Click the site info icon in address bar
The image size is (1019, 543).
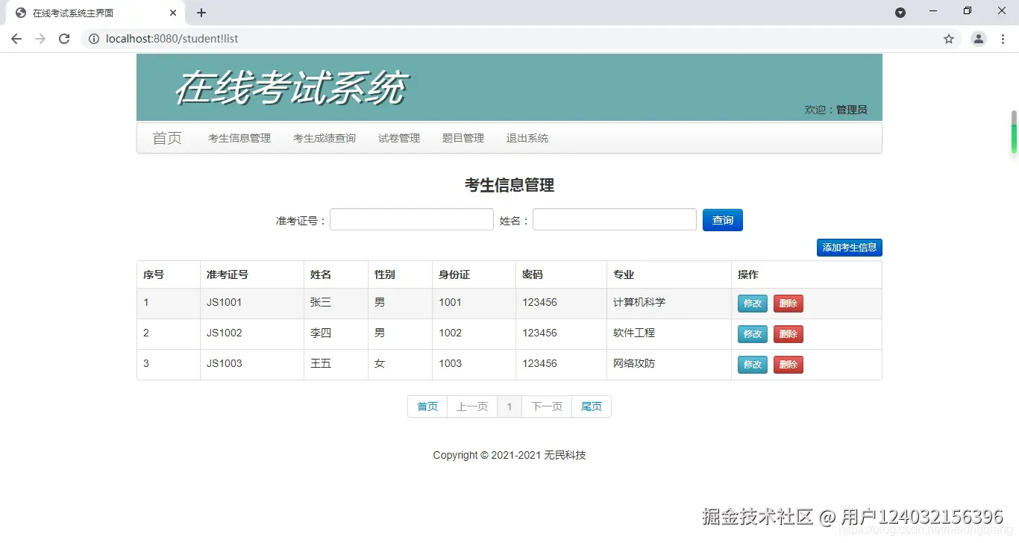click(94, 39)
